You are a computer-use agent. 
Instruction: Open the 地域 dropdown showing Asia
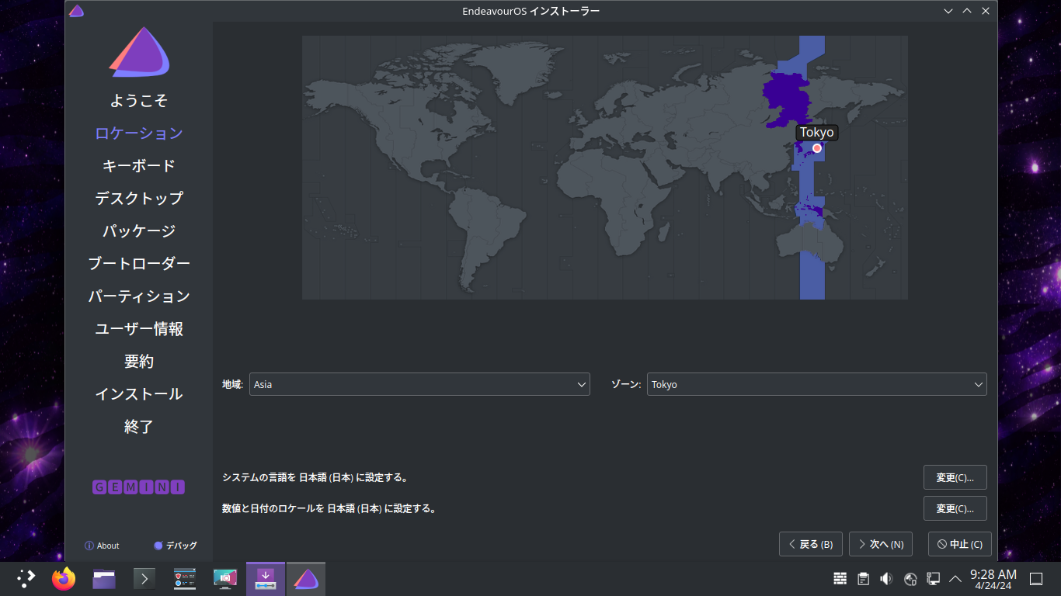click(x=419, y=384)
